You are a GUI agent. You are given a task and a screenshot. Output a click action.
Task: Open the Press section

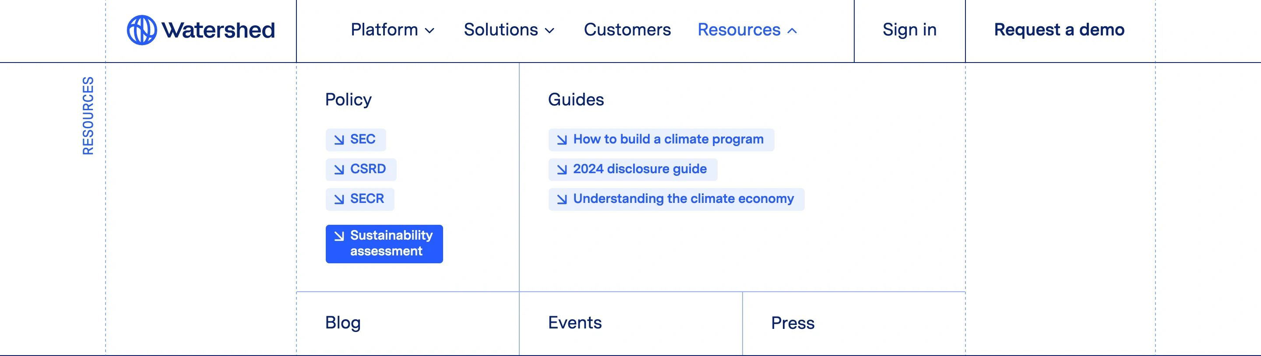click(x=793, y=323)
